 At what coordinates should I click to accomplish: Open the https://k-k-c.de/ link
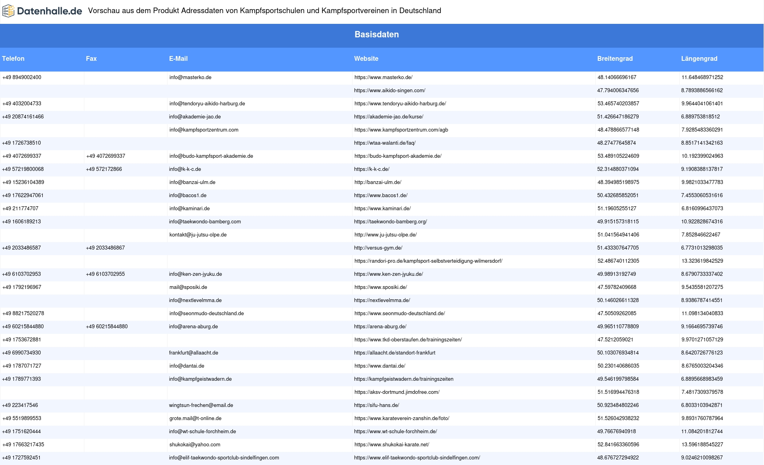tap(372, 169)
